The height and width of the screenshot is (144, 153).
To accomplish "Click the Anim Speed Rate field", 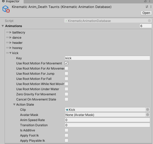I will (107, 120).
